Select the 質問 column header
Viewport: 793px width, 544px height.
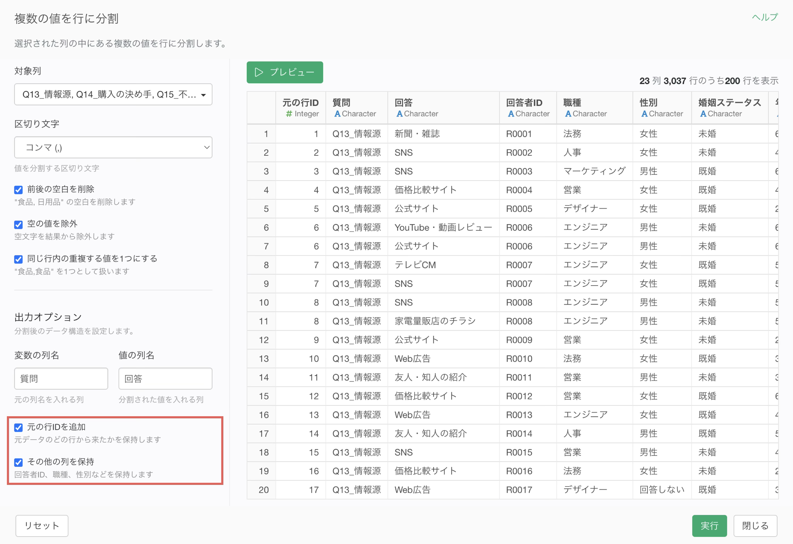pos(357,108)
